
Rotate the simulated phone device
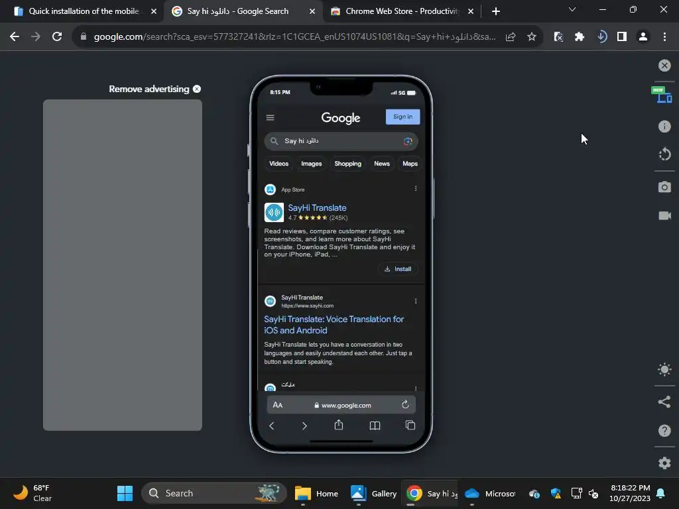[664, 154]
